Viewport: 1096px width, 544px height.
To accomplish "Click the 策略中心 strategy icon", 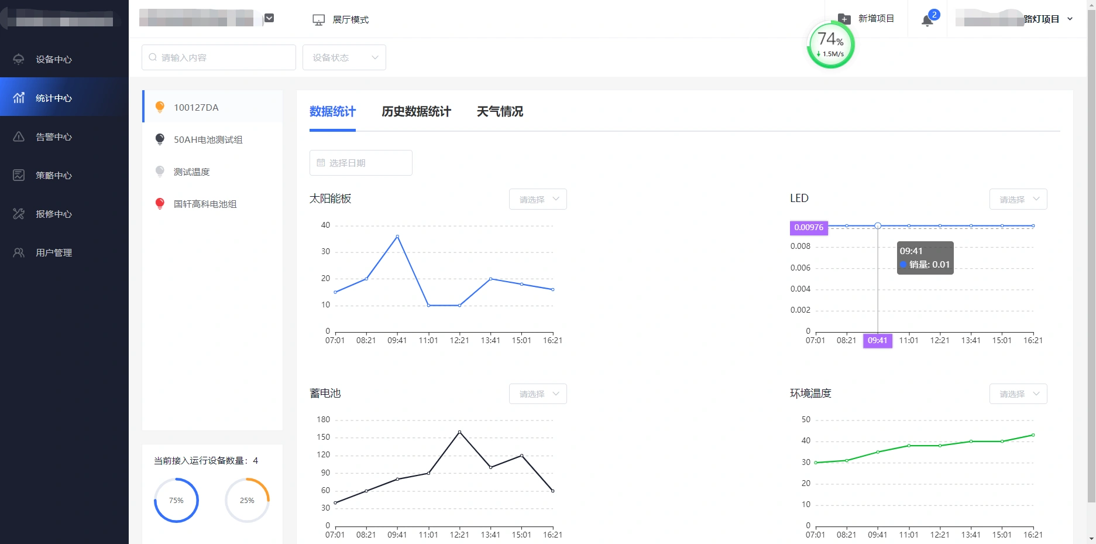I will pyautogui.click(x=19, y=175).
